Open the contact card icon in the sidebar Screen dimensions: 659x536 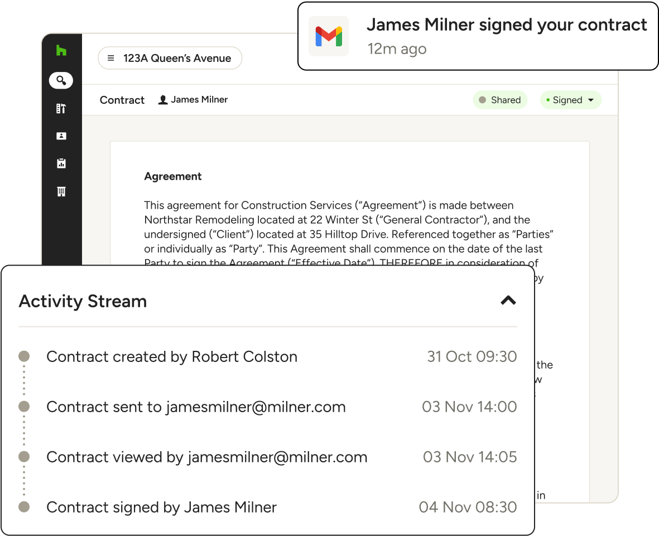click(61, 136)
